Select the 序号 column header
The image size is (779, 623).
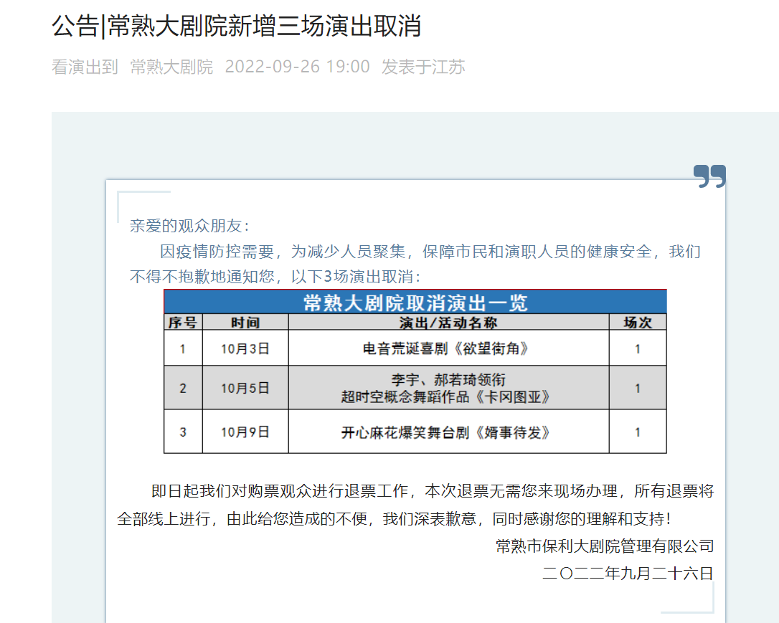click(182, 323)
